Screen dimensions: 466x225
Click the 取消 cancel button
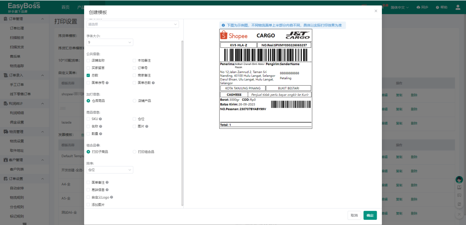point(354,215)
